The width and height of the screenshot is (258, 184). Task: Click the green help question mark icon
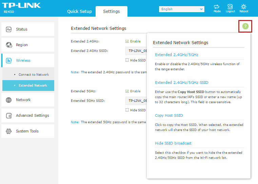click(245, 26)
